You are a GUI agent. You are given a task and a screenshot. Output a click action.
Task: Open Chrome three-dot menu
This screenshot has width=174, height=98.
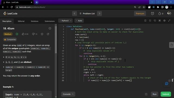171,7
